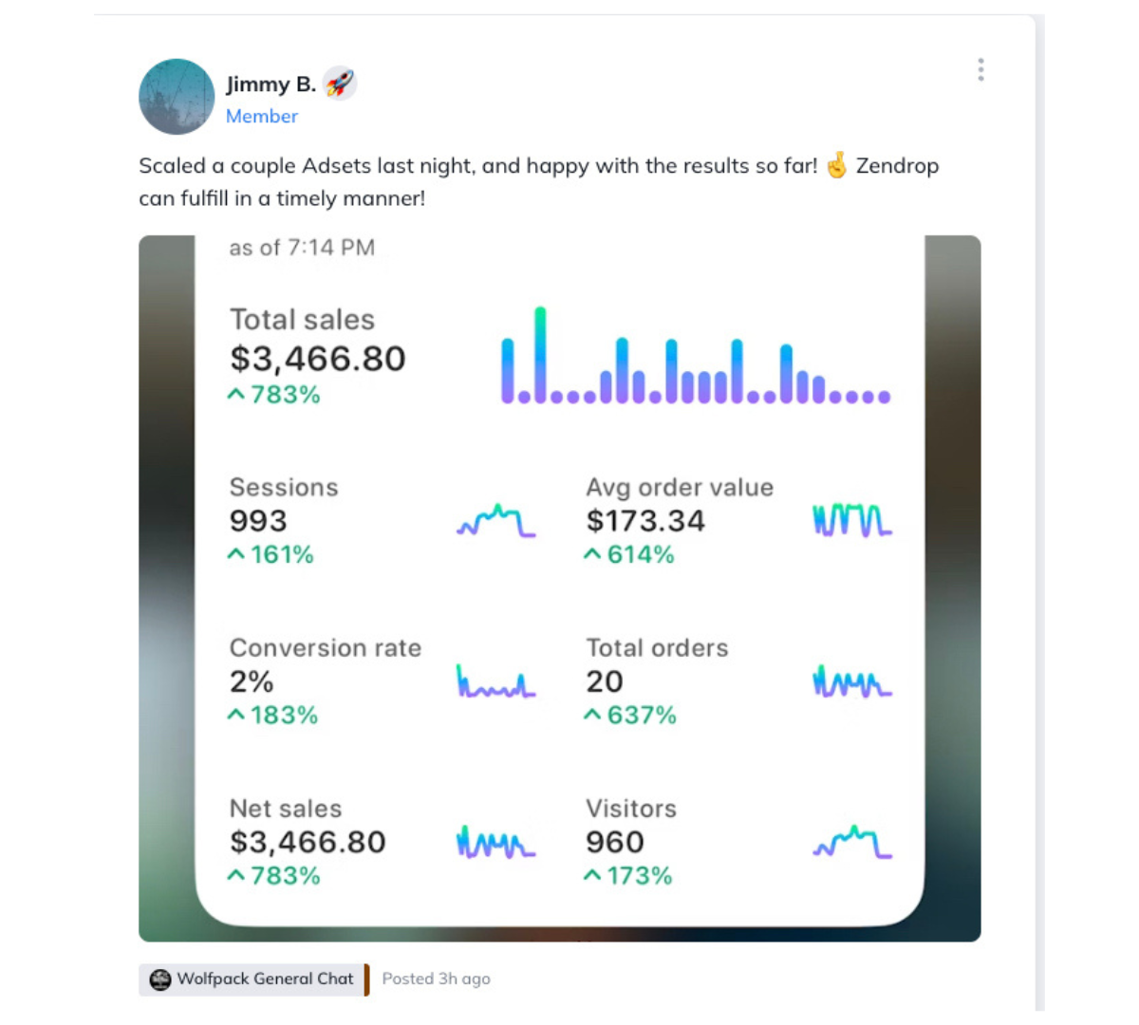Click the 783% increase under Total sales
Viewport: 1139px width, 1025px height.
[x=274, y=395]
